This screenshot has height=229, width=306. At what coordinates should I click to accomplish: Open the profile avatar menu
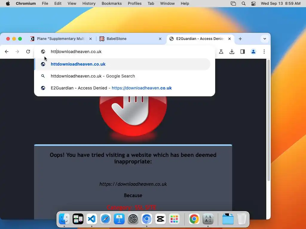253,52
